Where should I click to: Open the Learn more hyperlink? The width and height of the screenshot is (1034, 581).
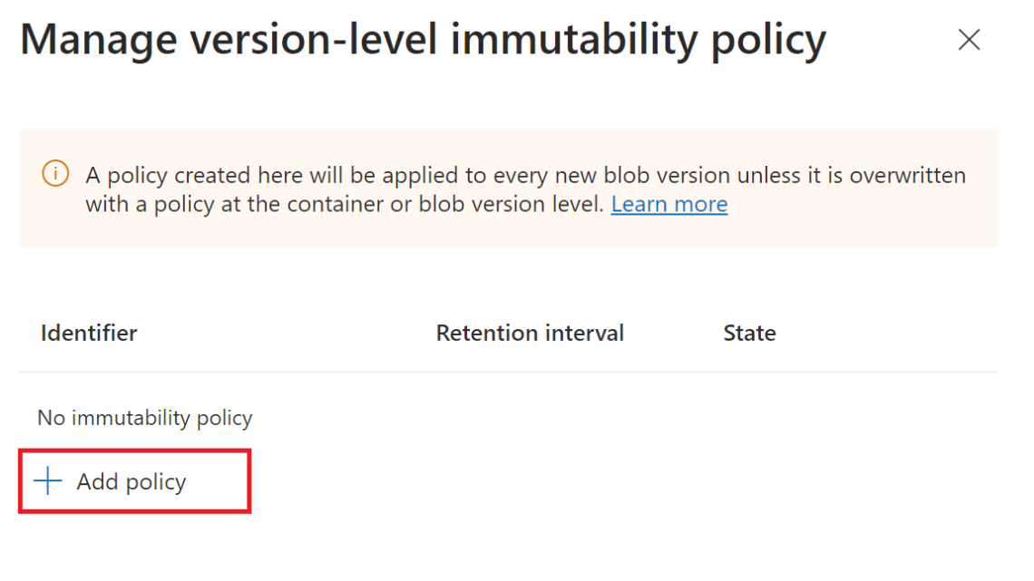pyautogui.click(x=668, y=204)
